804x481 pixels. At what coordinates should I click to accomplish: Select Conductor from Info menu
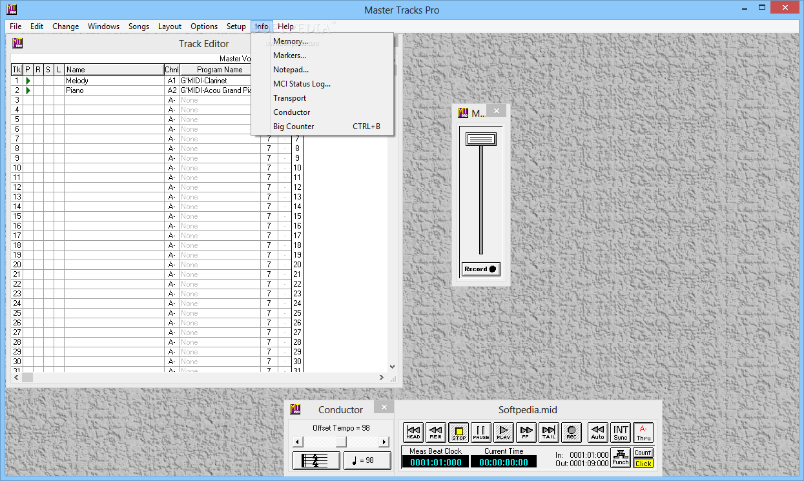click(322, 112)
